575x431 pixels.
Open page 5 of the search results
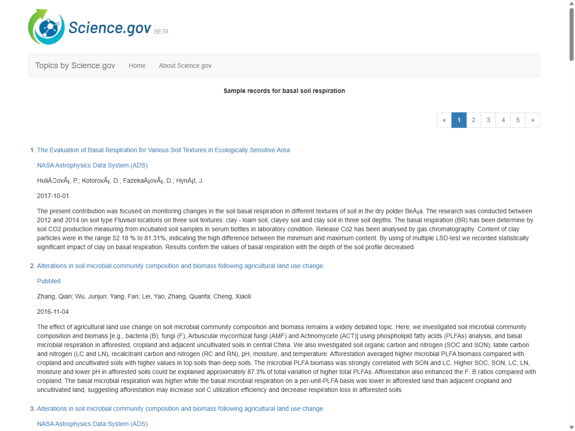click(x=518, y=120)
